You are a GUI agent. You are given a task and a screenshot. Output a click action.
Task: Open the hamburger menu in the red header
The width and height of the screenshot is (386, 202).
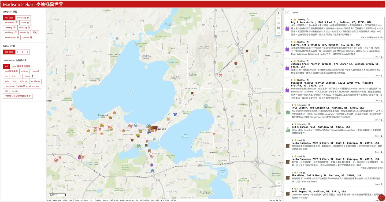[382, 4]
